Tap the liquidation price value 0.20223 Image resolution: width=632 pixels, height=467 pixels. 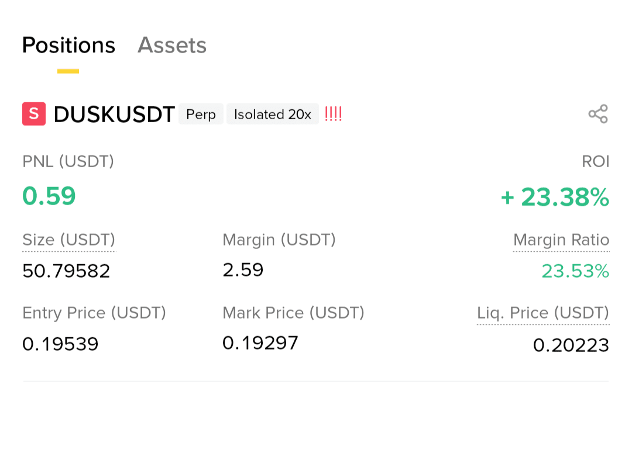click(571, 345)
